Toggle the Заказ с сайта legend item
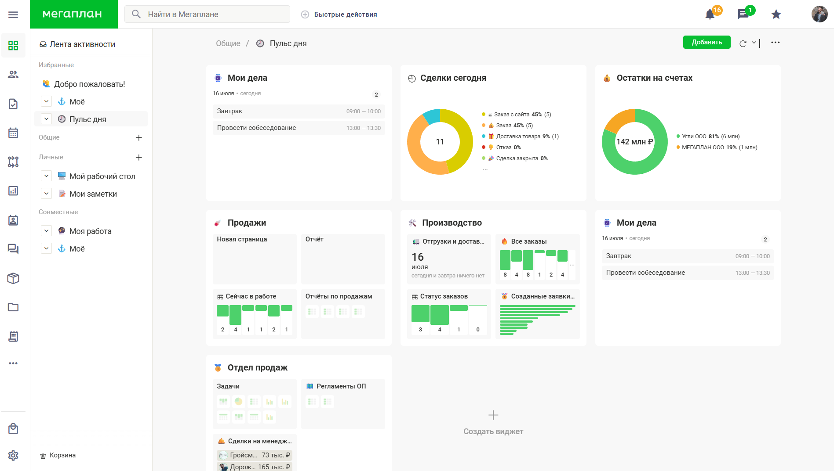Image resolution: width=834 pixels, height=471 pixels. [x=516, y=115]
